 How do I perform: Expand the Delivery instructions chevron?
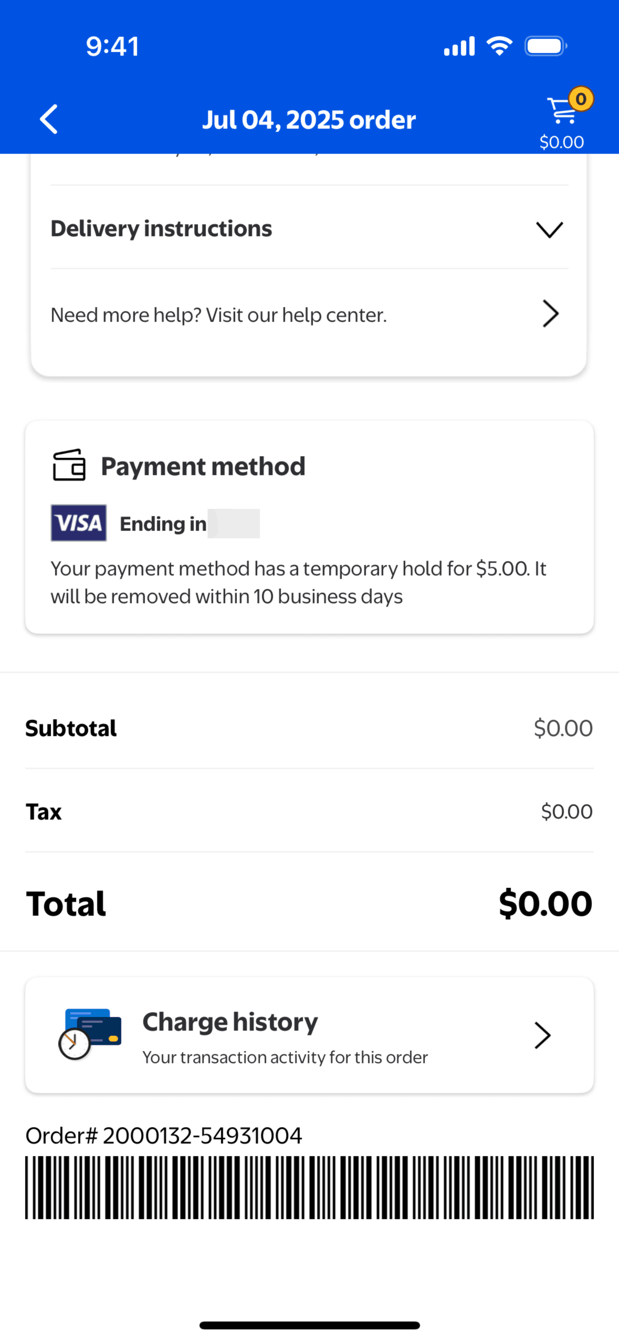[x=549, y=229]
